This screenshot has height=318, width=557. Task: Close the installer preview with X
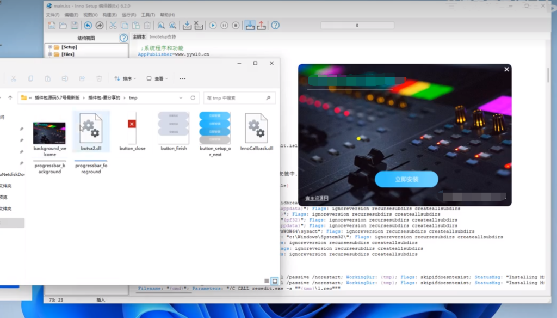(x=506, y=69)
